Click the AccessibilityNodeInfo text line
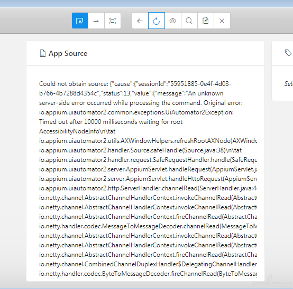This screenshot has width=293, height=289. click(x=77, y=131)
